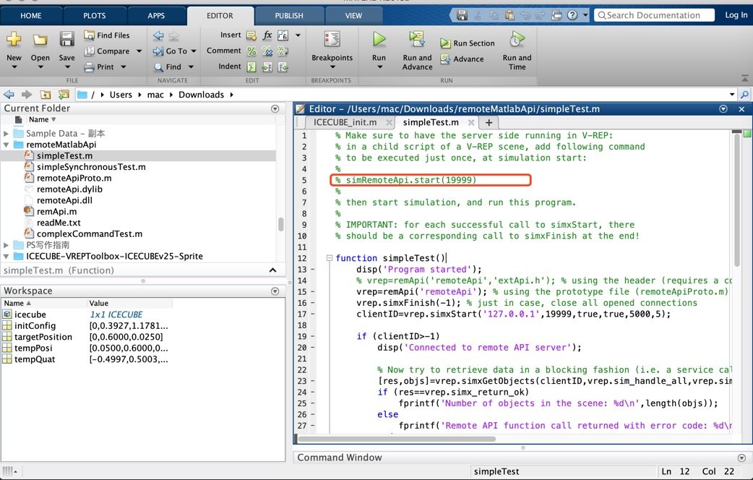Click the Search Documentation field

point(654,14)
